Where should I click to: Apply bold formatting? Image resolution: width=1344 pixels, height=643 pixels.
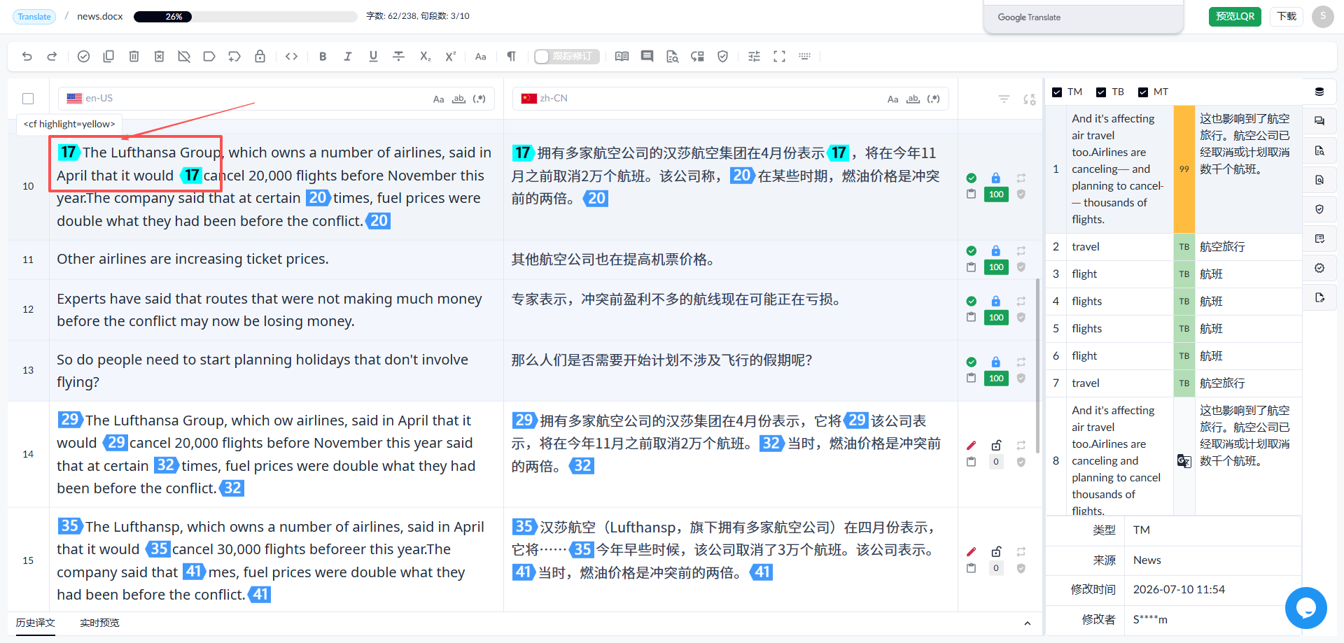coord(323,57)
